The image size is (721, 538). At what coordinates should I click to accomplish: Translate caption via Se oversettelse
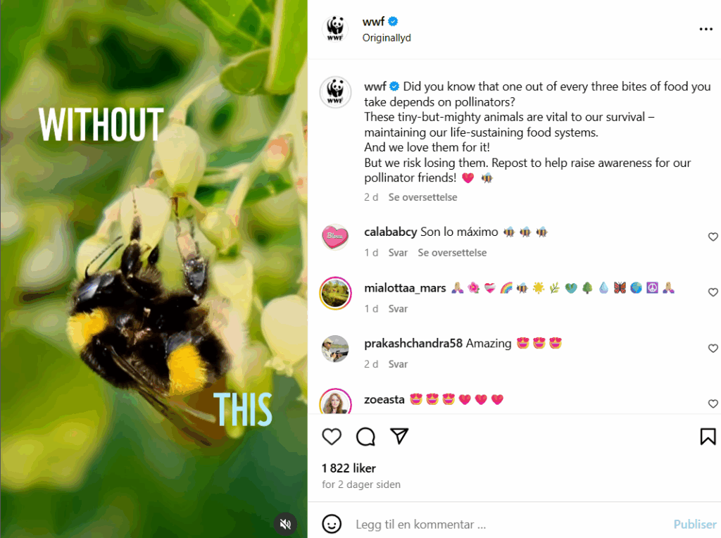coord(422,197)
